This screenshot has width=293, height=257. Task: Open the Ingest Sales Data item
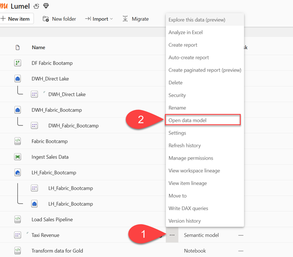(x=50, y=157)
